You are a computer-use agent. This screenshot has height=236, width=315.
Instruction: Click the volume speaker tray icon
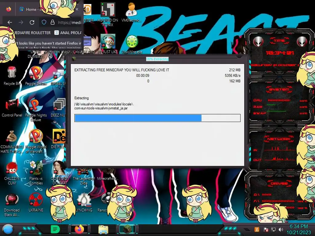point(281,229)
